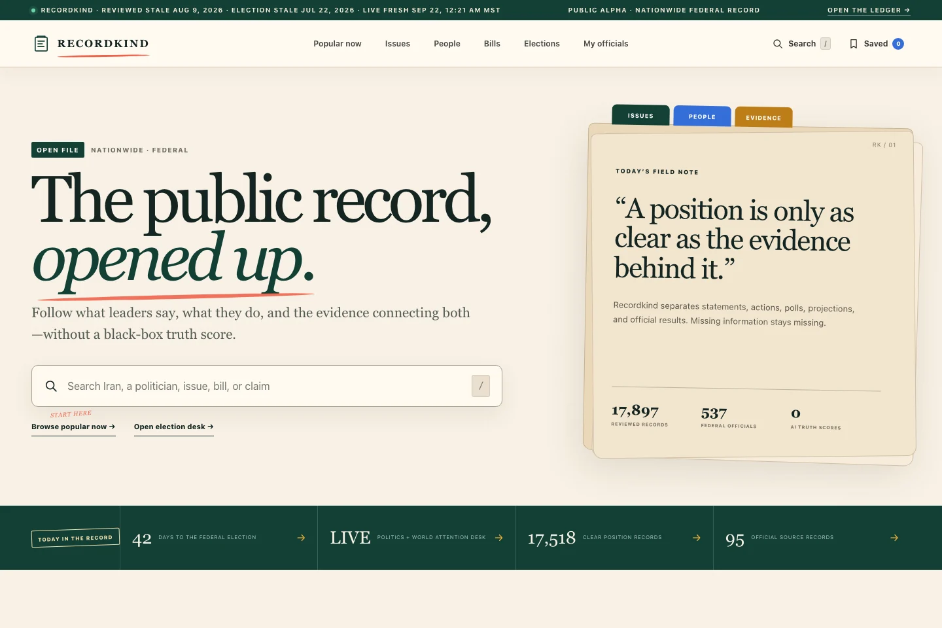
Task: Click the Today's Field Note heading
Action: pyautogui.click(x=657, y=171)
